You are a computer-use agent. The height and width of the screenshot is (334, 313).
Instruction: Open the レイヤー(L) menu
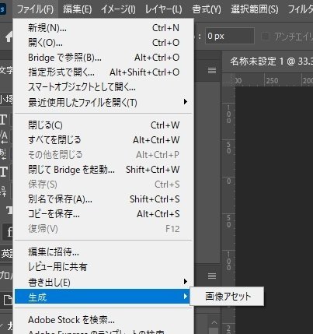coord(163,9)
